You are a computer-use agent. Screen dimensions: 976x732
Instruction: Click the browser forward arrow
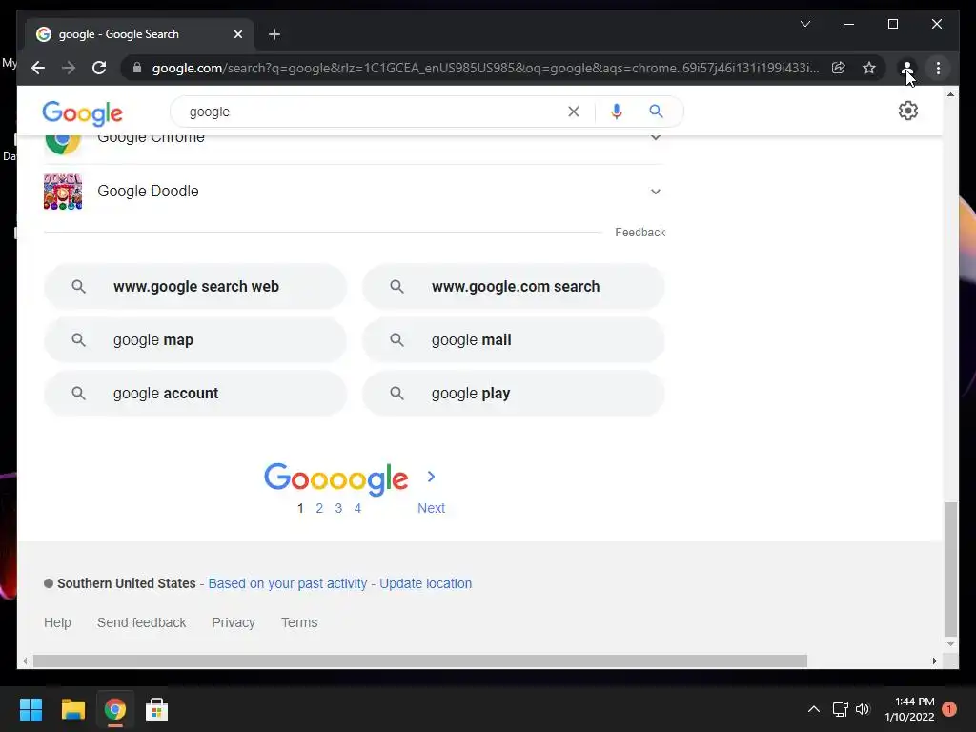69,68
